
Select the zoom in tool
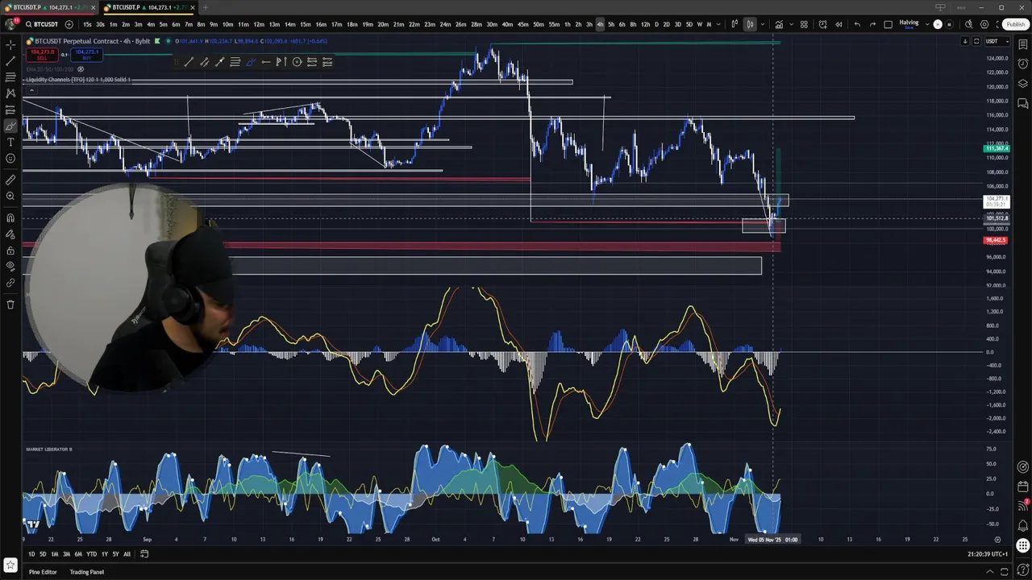click(10, 196)
